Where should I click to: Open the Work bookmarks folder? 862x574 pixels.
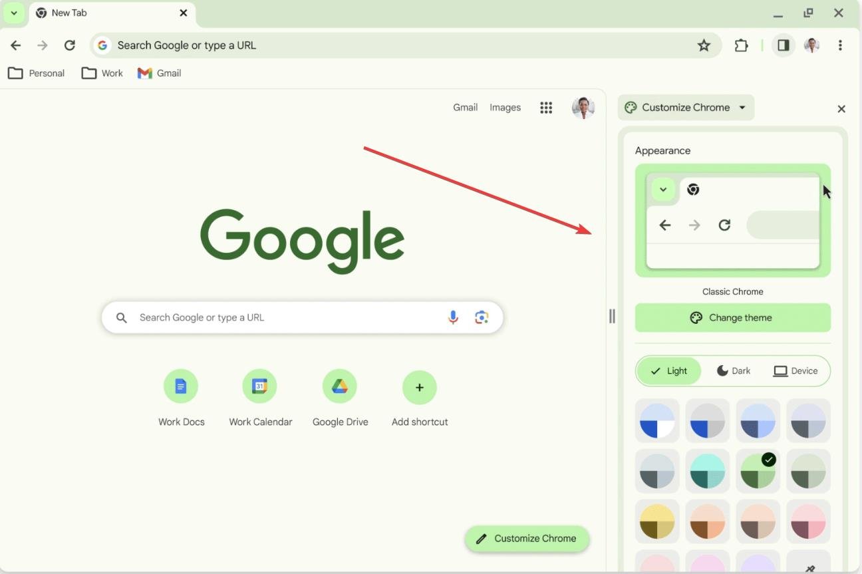click(102, 73)
